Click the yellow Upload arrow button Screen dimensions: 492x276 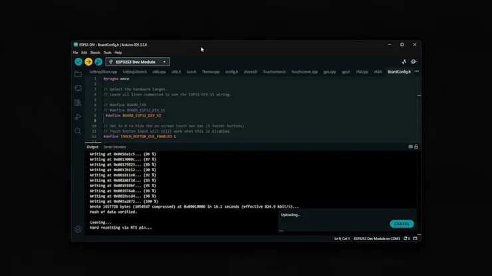88,62
